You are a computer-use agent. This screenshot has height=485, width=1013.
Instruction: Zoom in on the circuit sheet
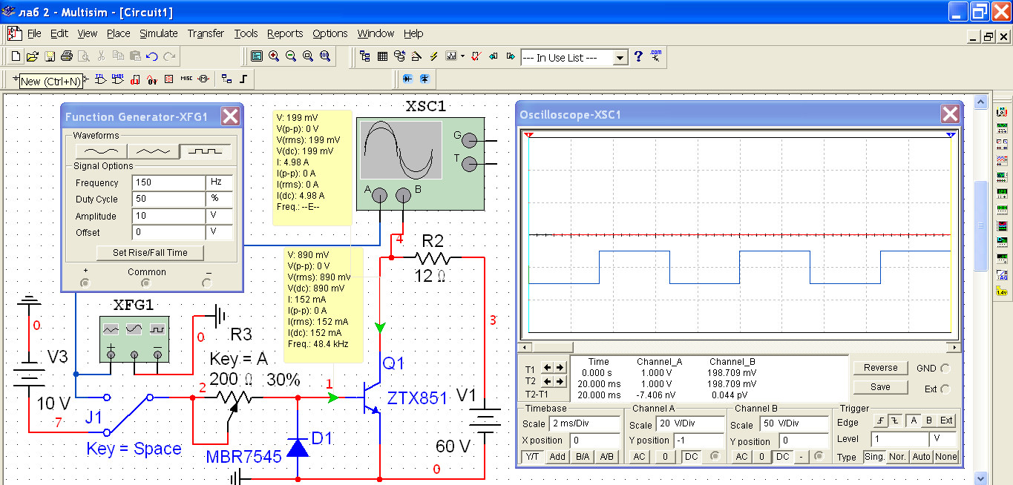tap(274, 56)
